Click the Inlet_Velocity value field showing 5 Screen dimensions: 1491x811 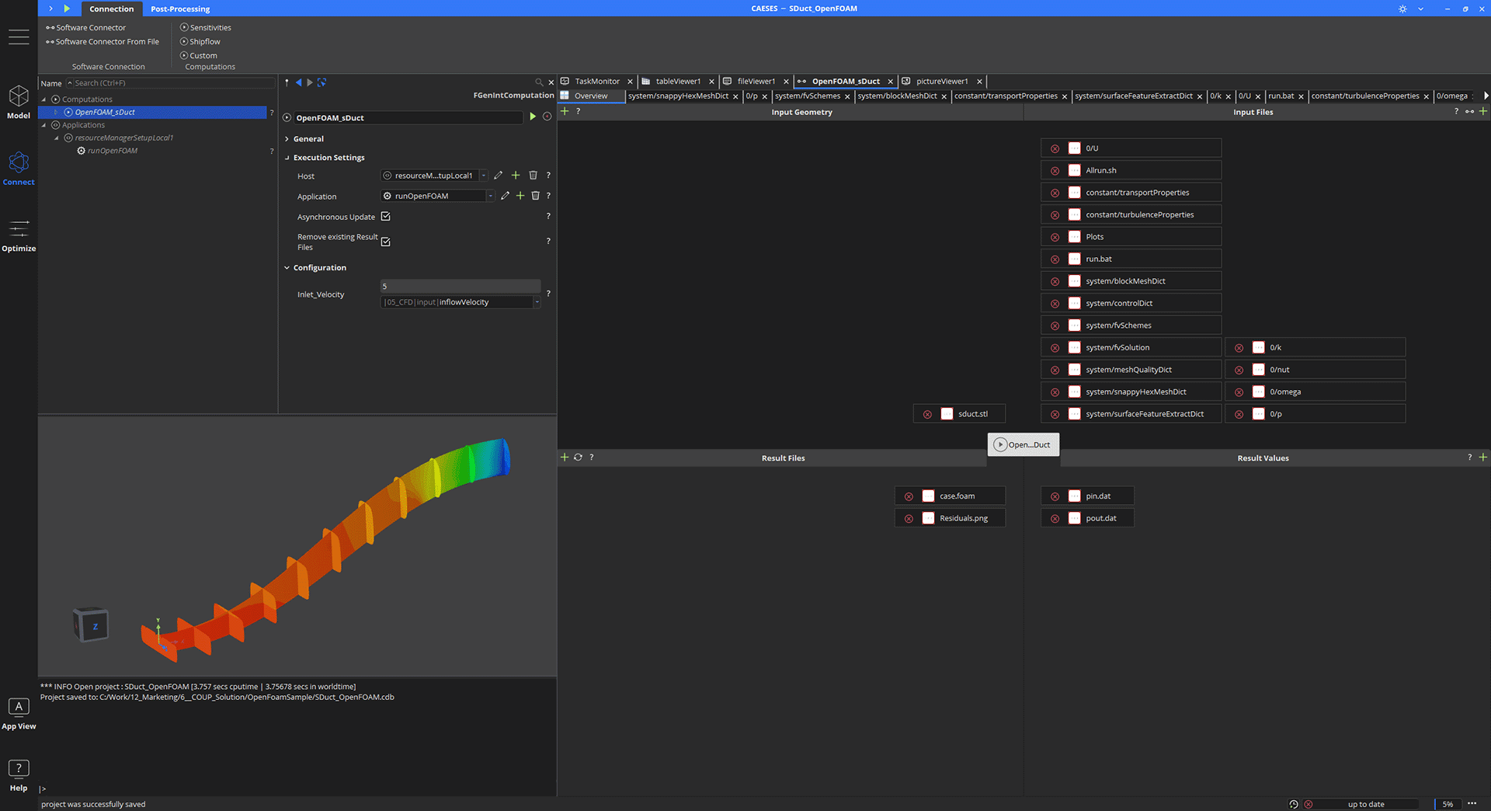pyautogui.click(x=461, y=286)
